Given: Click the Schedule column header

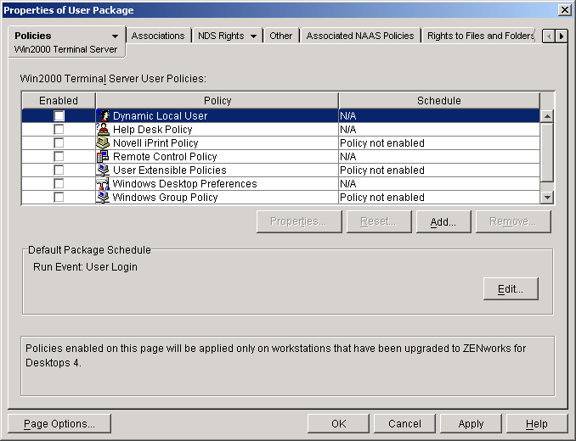Looking at the screenshot, I should click(x=439, y=100).
